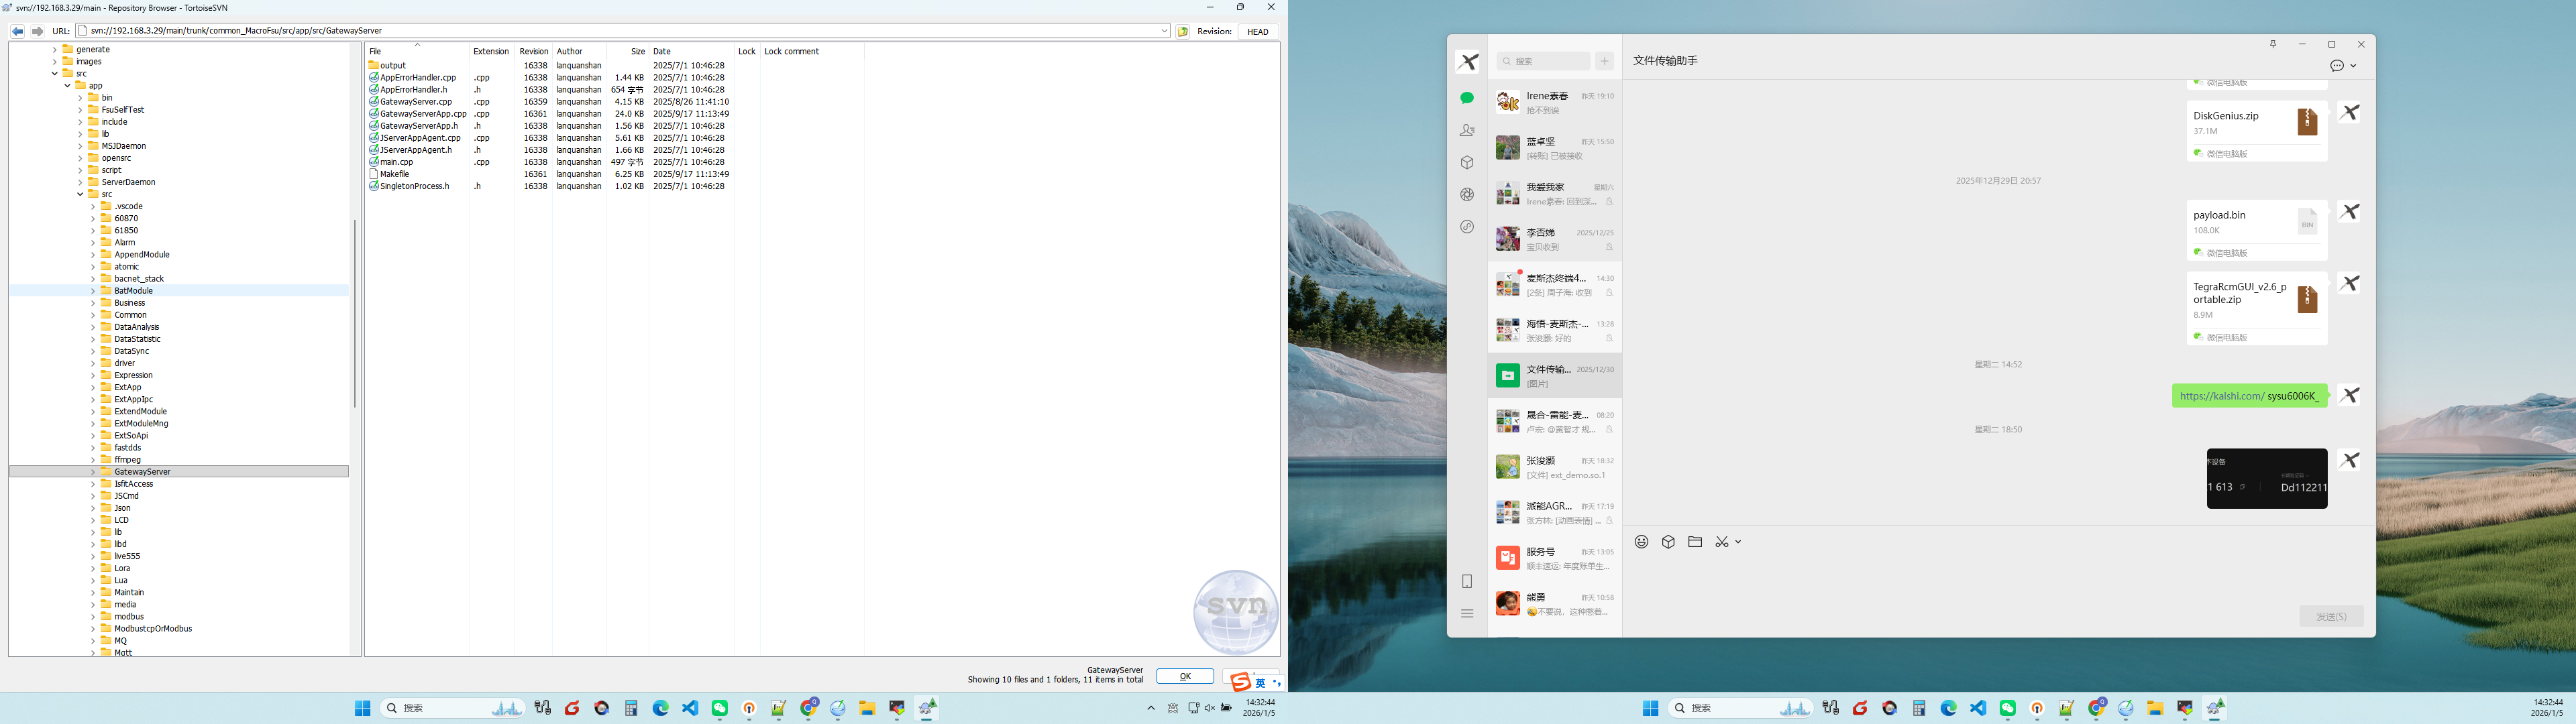Collapse the app folder in tree
Screen dimensions: 2576x724
pos(67,86)
